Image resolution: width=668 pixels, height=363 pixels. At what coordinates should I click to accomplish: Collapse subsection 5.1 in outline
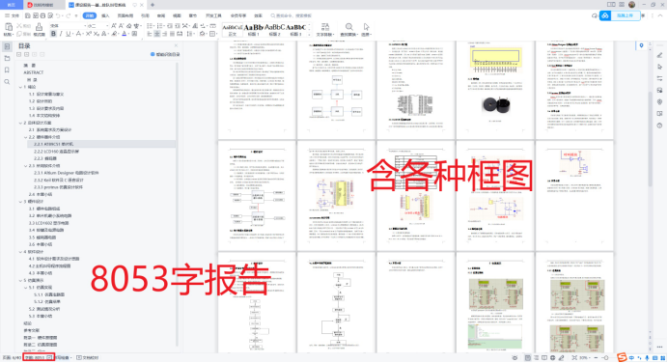25,288
